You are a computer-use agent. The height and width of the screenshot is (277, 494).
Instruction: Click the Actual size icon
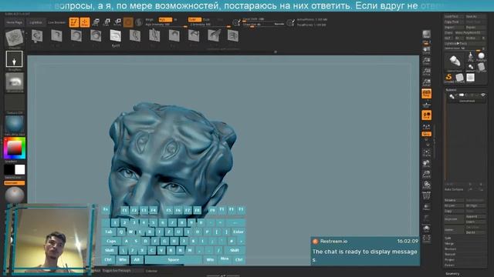click(427, 72)
